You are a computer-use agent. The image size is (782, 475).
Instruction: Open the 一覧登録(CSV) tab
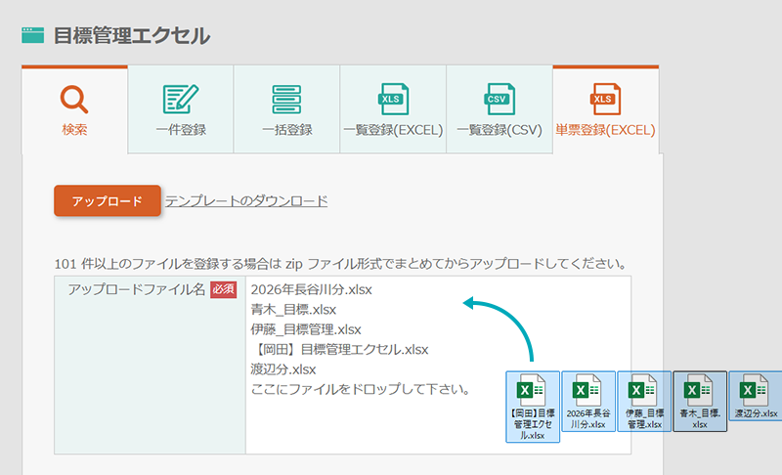(500, 109)
